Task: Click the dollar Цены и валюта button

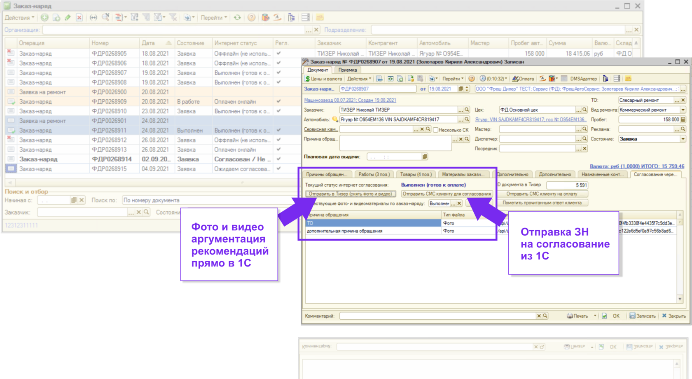Action: [323, 79]
